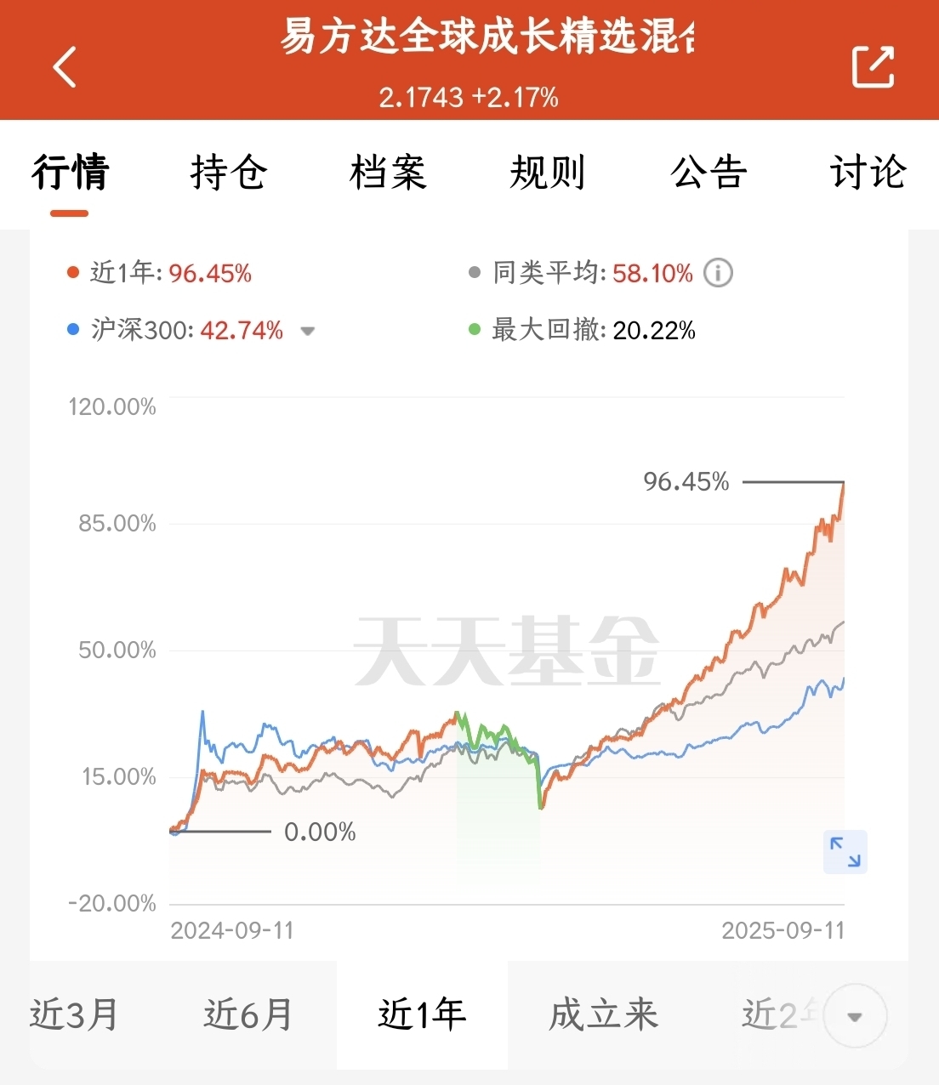939x1085 pixels.
Task: Open info icon beside 同类平均
Action: click(x=718, y=273)
